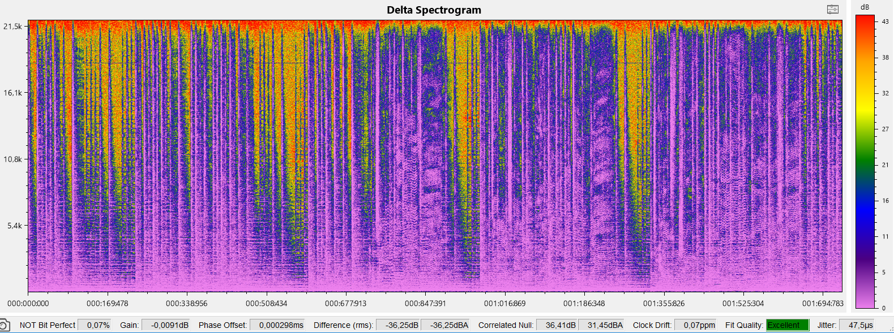The image size is (894, 333).
Task: Click the Correlated Null 36,41dB value
Action: point(557,325)
